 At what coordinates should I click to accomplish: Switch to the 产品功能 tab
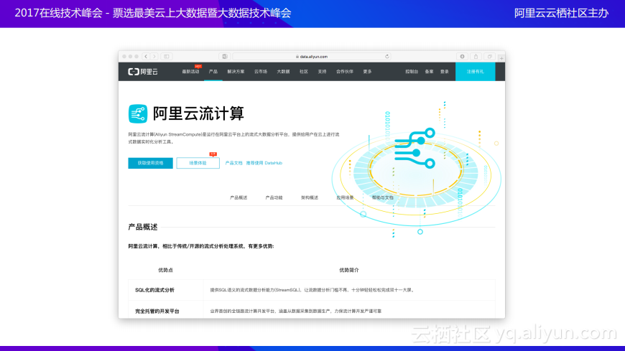(274, 197)
